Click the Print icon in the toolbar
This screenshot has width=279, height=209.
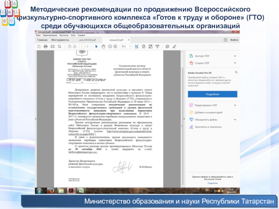pos(46,47)
